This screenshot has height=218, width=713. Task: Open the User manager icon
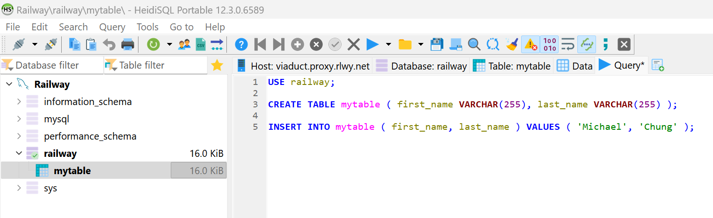click(184, 44)
